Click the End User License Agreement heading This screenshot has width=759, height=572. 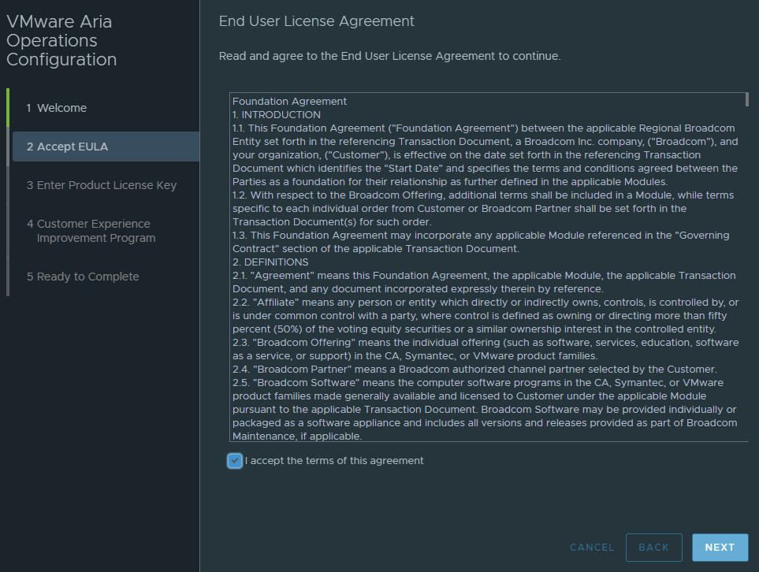click(x=317, y=21)
